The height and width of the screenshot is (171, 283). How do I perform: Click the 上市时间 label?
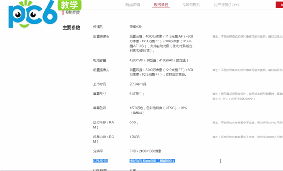(x=100, y=84)
